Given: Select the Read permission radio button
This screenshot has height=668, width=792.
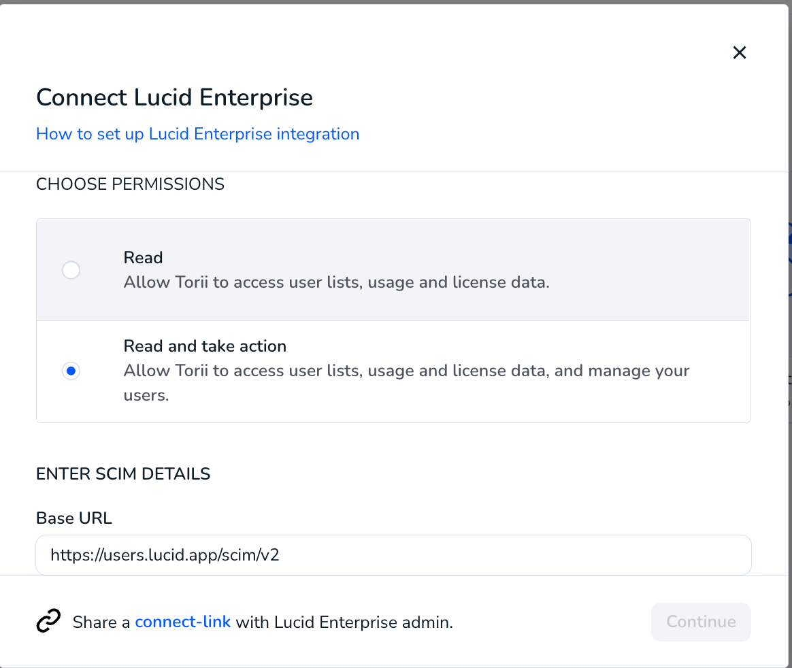Looking at the screenshot, I should click(71, 270).
